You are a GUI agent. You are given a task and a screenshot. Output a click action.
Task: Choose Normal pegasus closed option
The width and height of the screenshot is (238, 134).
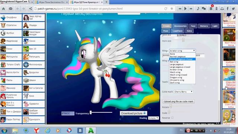pyautogui.click(x=182, y=59)
